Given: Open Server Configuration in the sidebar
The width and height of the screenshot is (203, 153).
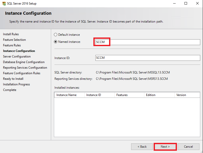Looking at the screenshot, I should [17, 56].
